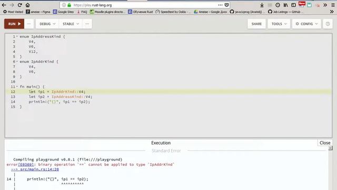Collapse the enum IpAddressKind fold arrow
The height and width of the screenshot is (190, 337).
pyautogui.click(x=17, y=36)
